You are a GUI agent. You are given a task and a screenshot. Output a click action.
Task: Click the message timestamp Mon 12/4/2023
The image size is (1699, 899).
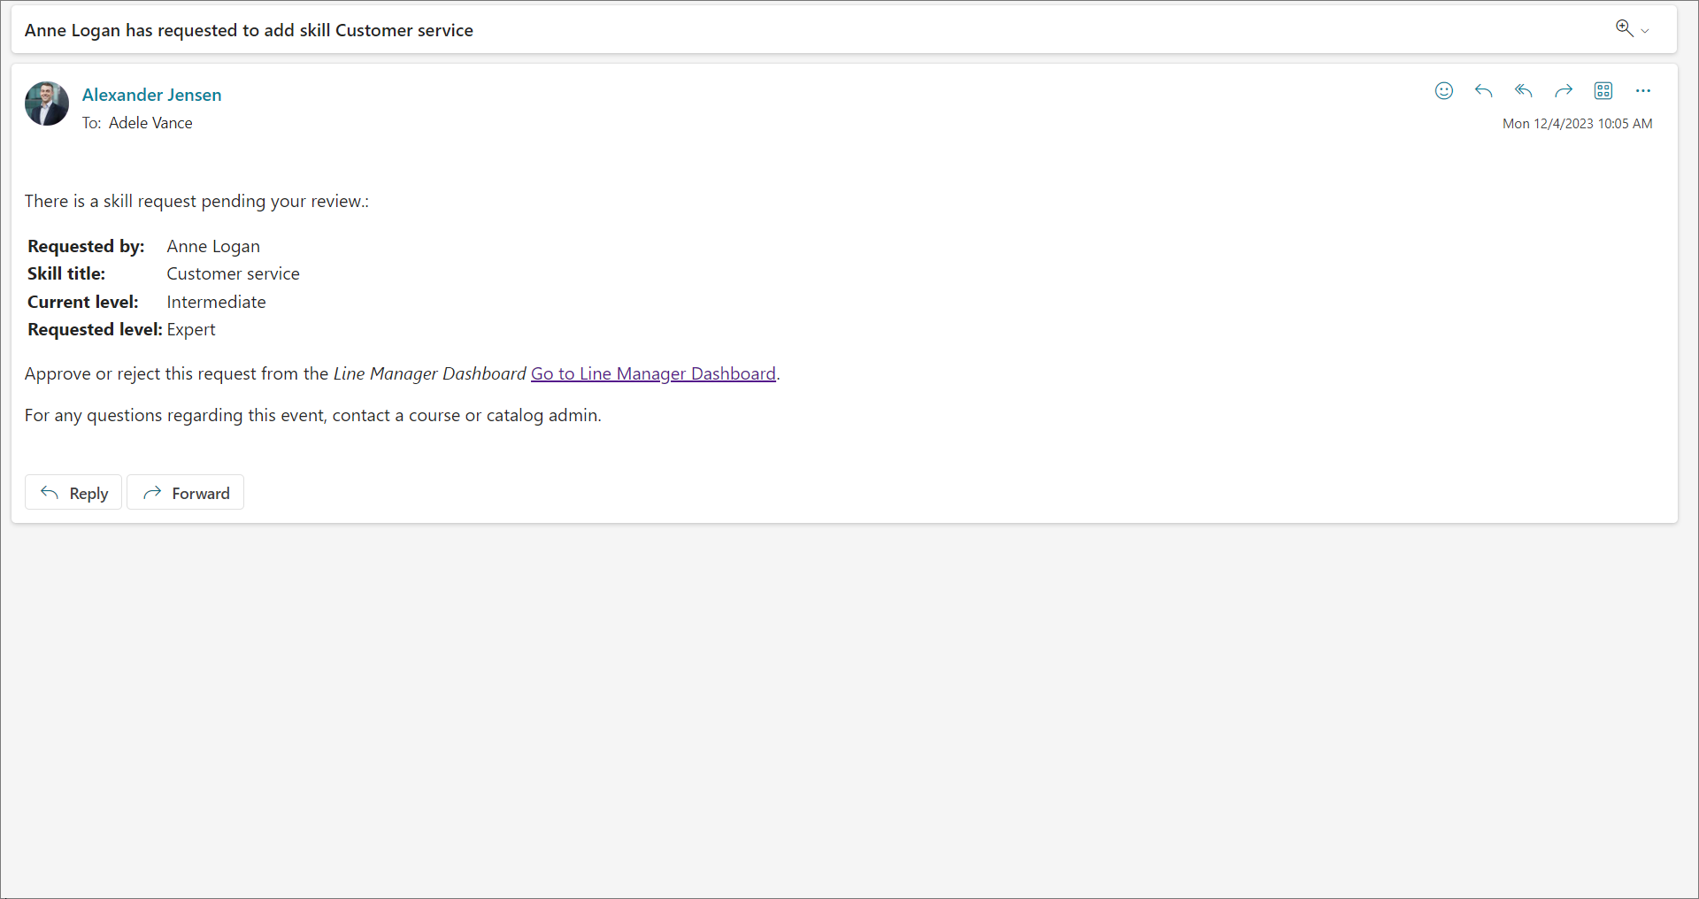coord(1576,124)
